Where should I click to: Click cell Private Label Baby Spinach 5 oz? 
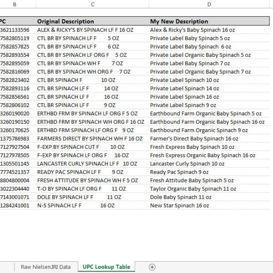(209, 38)
